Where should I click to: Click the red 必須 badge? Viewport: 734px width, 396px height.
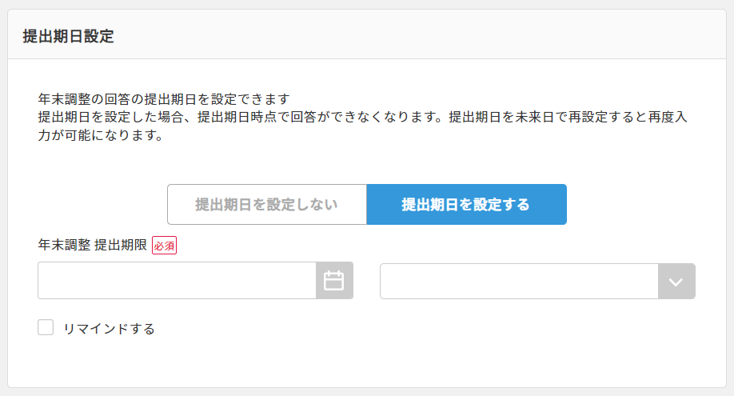click(164, 245)
